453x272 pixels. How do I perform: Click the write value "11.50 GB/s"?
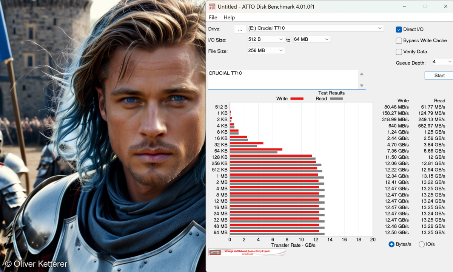pyautogui.click(x=397, y=157)
